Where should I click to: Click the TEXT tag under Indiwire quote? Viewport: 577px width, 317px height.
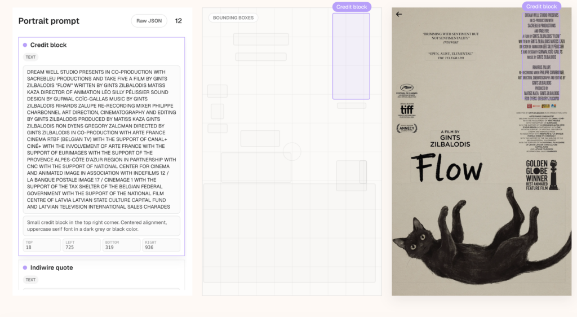[30, 280]
